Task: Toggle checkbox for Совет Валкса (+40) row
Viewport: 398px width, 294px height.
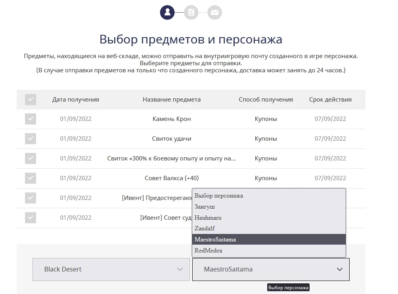Action: tap(31, 178)
